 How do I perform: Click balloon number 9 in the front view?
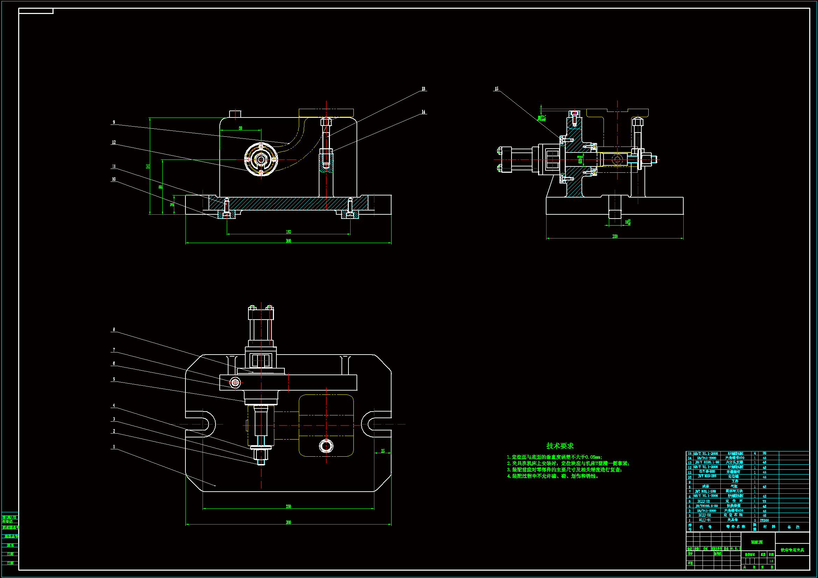click(x=114, y=122)
